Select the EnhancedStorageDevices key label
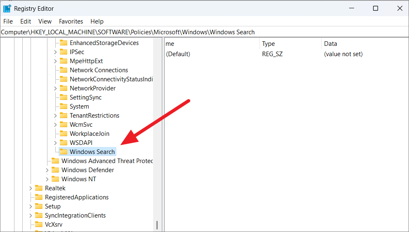 pos(104,43)
